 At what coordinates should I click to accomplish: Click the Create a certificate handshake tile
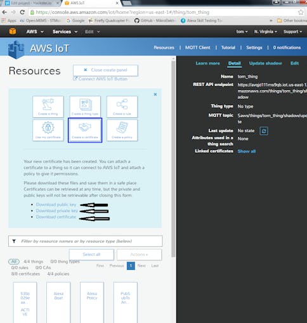coord(85,130)
